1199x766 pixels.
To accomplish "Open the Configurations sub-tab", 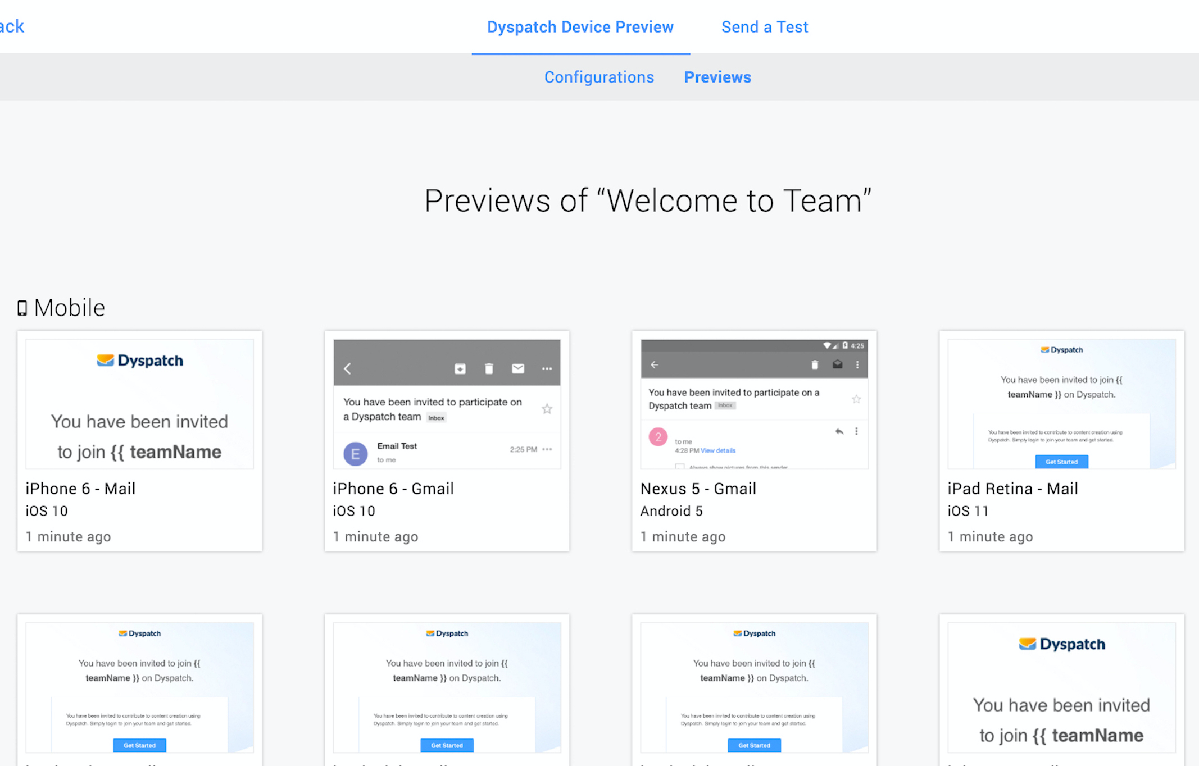I will click(599, 77).
